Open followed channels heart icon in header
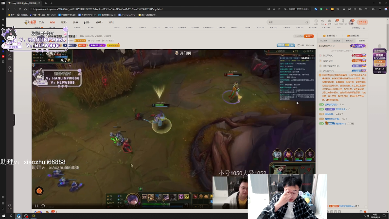 pyautogui.click(x=322, y=22)
